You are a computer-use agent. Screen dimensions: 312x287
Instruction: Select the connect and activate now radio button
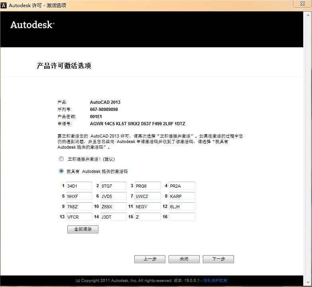coord(61,159)
